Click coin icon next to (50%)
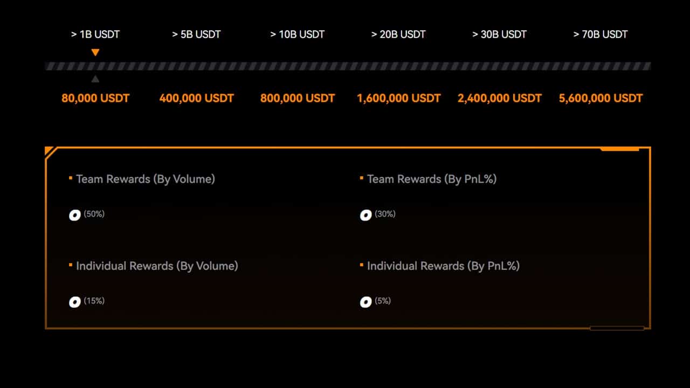 75,216
